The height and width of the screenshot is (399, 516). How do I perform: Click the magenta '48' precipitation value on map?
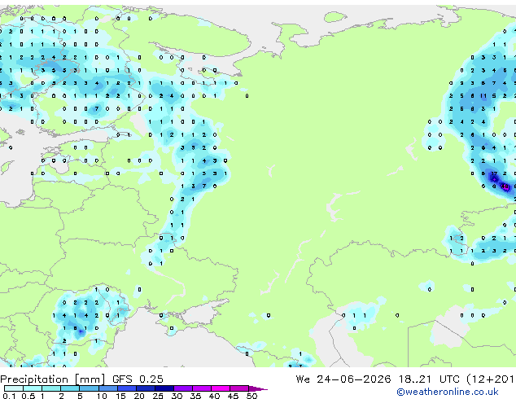pos(505,186)
